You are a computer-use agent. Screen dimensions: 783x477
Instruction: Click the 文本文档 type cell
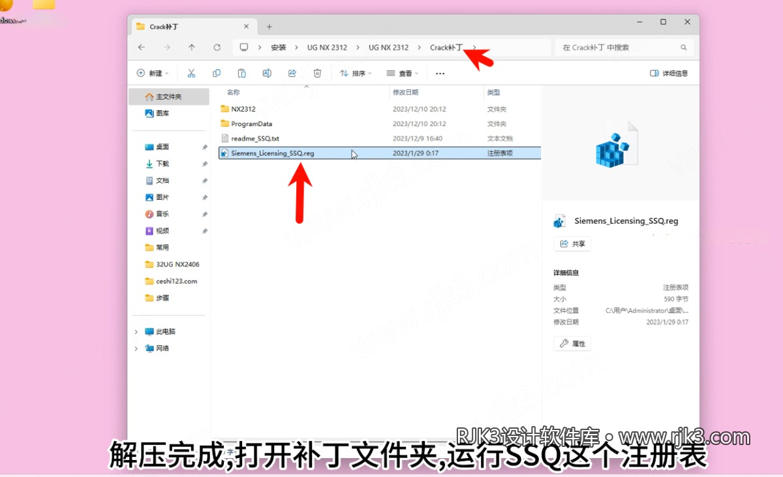point(500,138)
